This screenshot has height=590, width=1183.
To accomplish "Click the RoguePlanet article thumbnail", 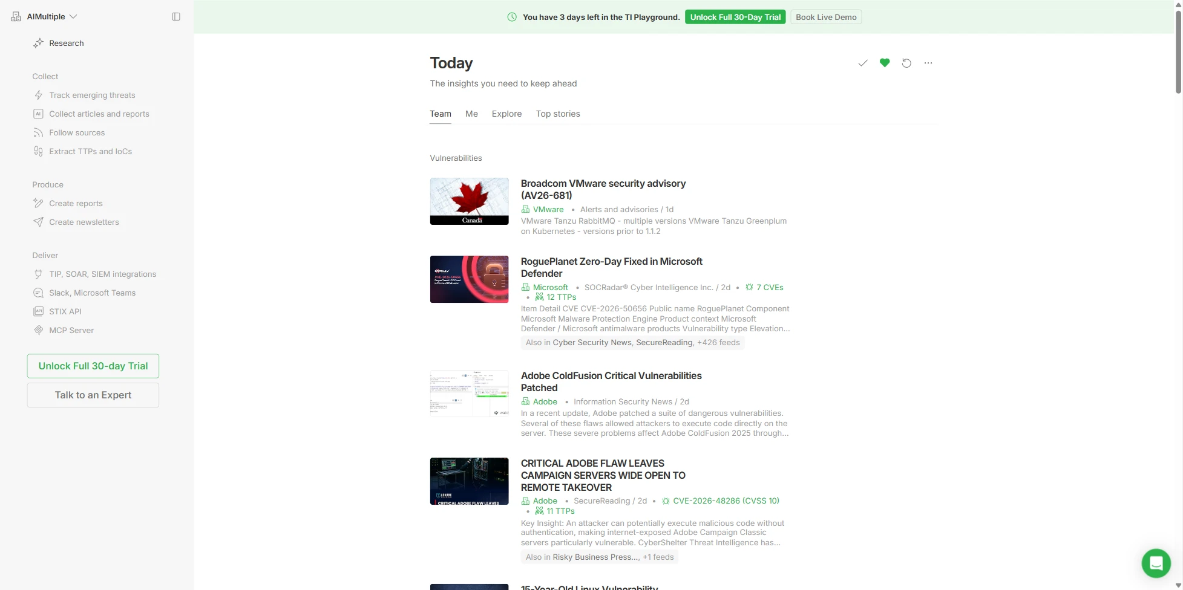I will pyautogui.click(x=470, y=279).
